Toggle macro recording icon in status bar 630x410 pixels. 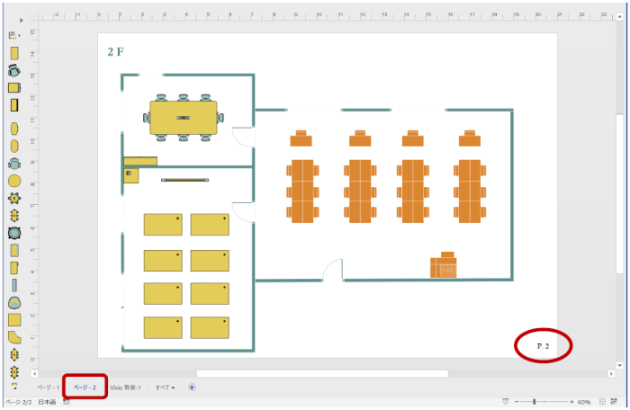pyautogui.click(x=67, y=402)
